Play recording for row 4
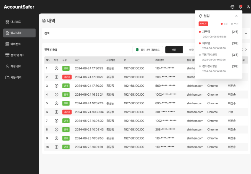251x174 pixels. (56, 95)
